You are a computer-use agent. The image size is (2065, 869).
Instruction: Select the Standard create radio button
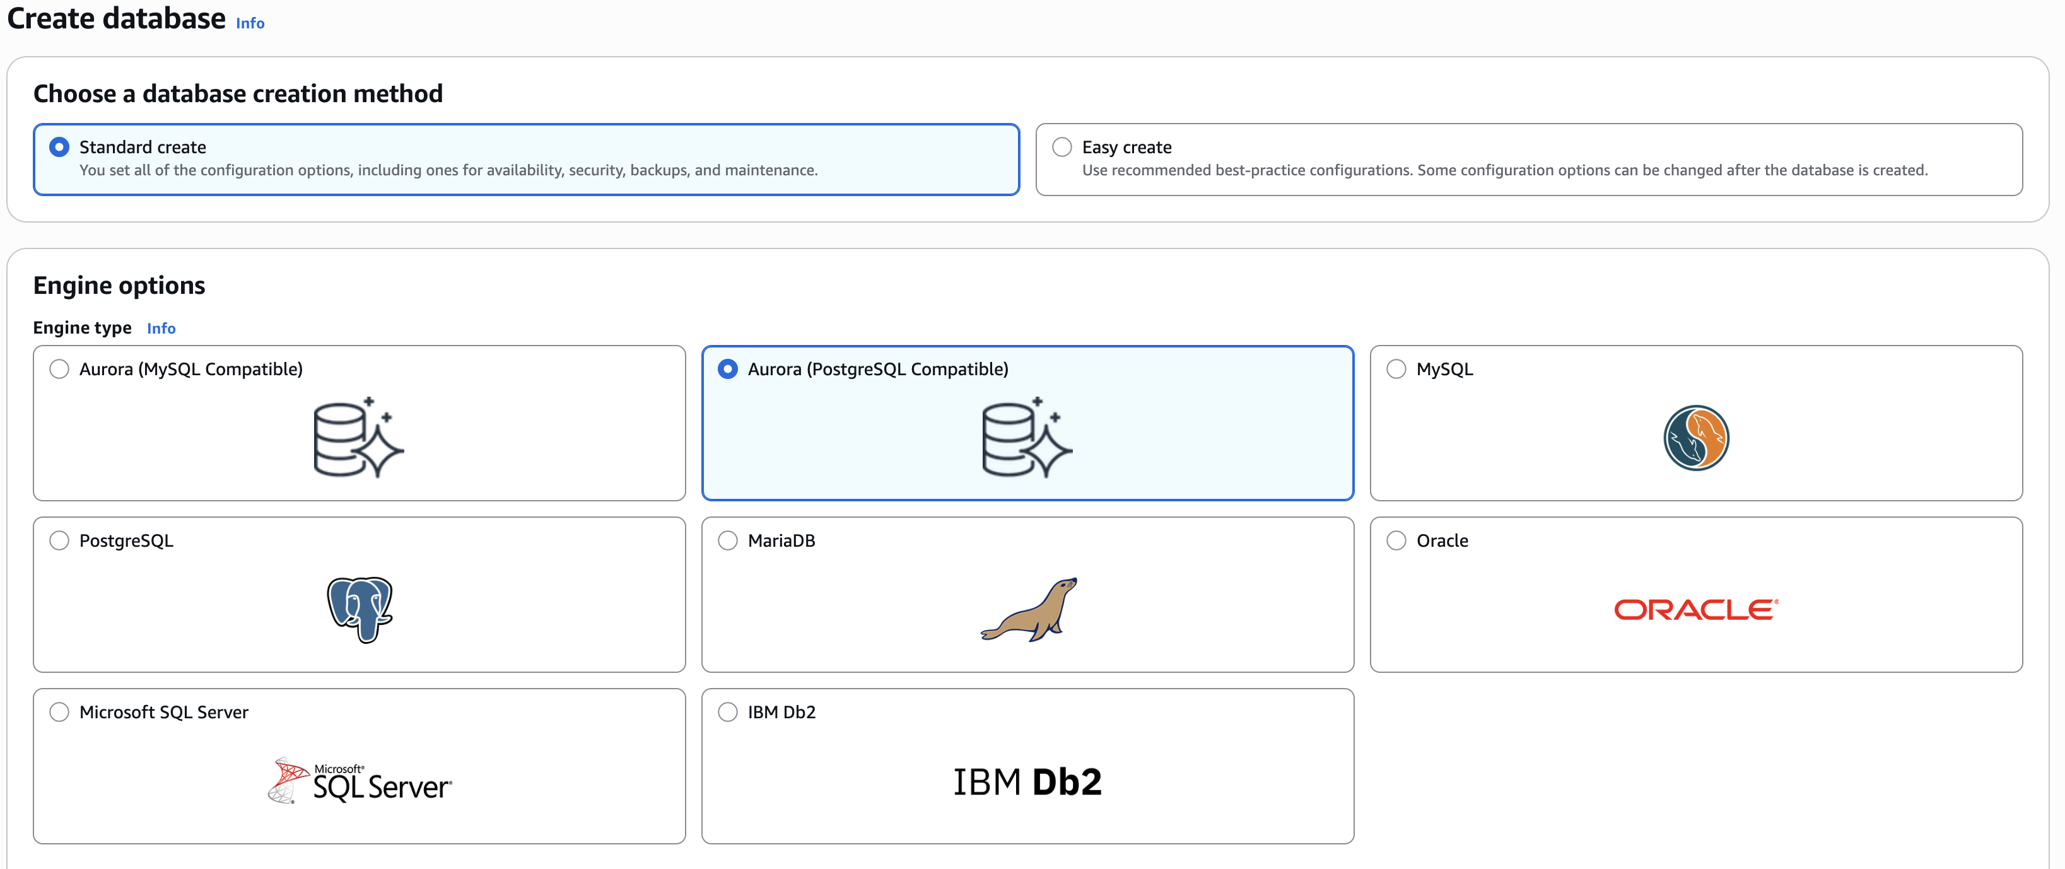click(59, 147)
